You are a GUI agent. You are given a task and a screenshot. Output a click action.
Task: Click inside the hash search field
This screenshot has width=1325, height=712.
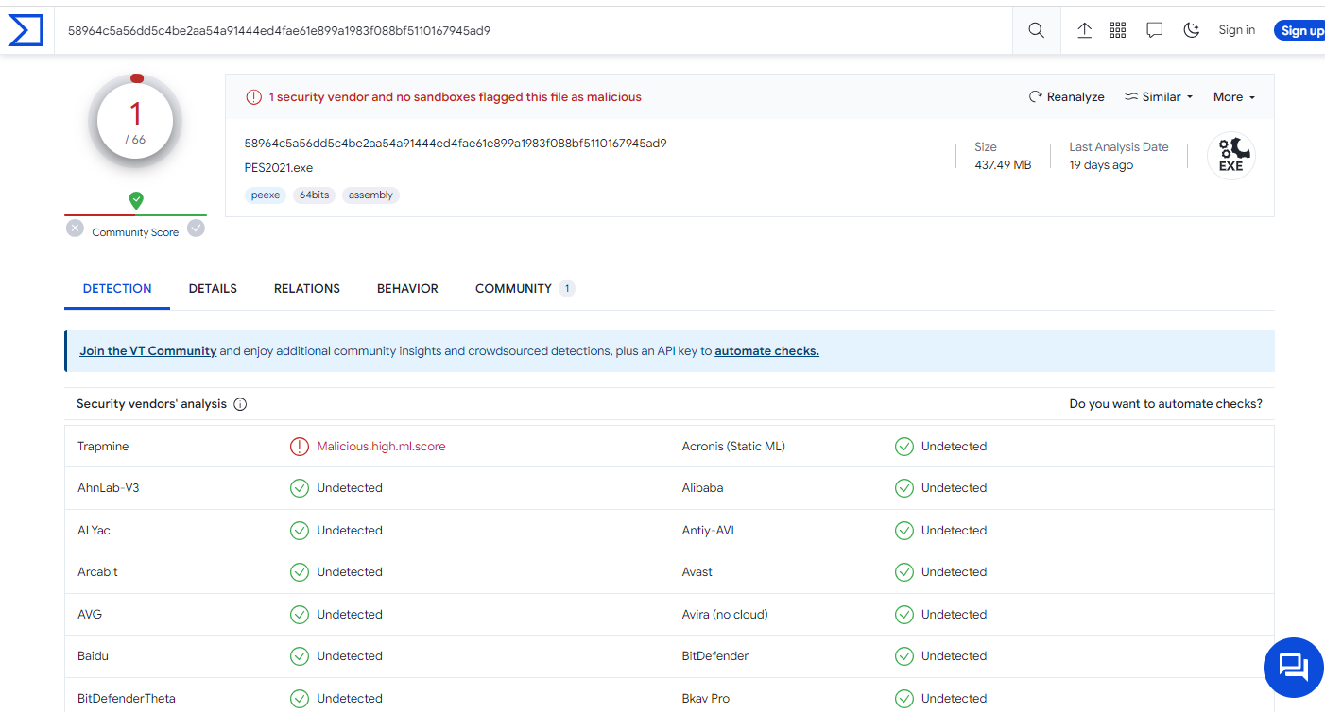click(x=529, y=30)
